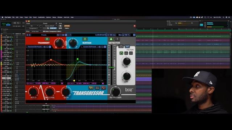Click the LPF filter knob
Image resolution: width=232 pixels, height=130 pixels.
click(127, 61)
